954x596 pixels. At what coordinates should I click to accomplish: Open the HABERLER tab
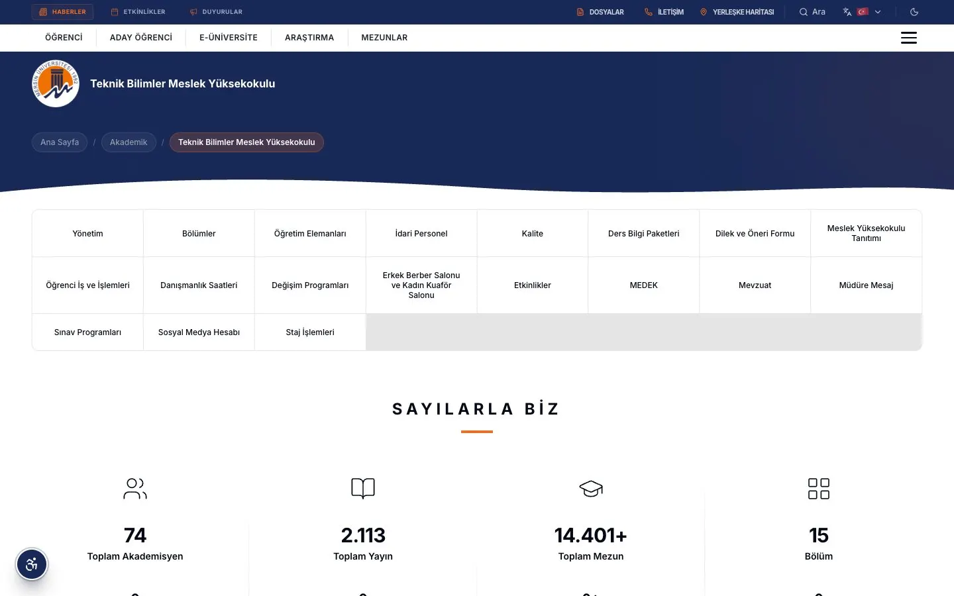click(x=62, y=12)
